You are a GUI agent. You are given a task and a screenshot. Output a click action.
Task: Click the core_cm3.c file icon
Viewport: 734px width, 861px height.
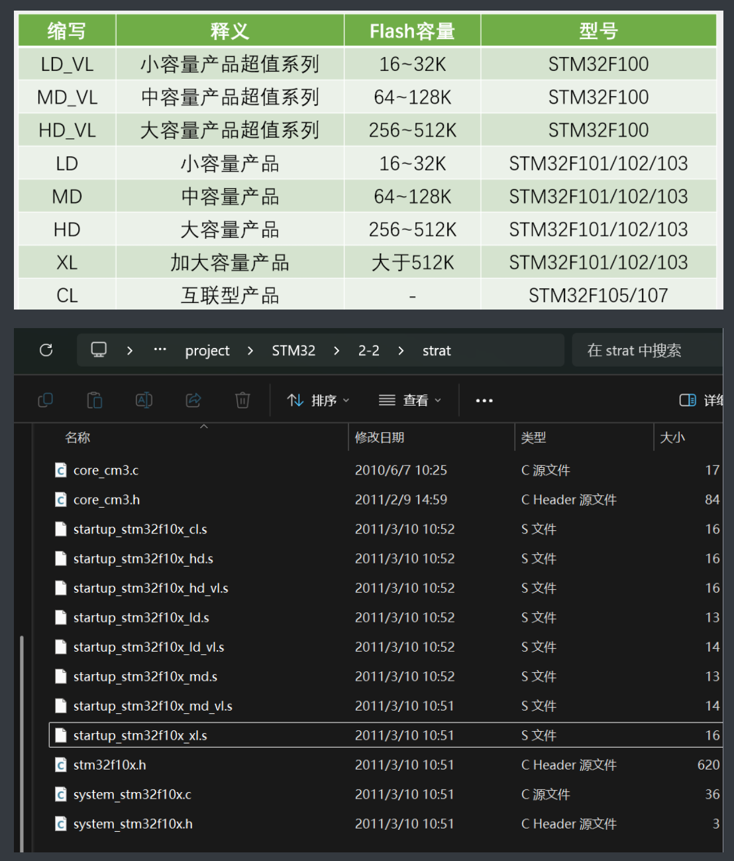click(x=61, y=470)
